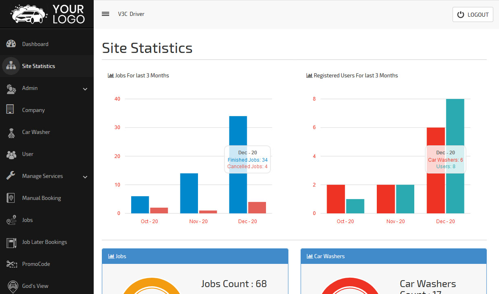Viewport: 499px width, 294px height.
Task: Click the Jobs panel header bar
Action: point(195,256)
